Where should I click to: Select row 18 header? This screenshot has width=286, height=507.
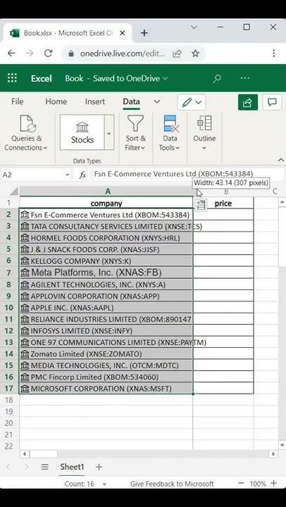(x=9, y=400)
